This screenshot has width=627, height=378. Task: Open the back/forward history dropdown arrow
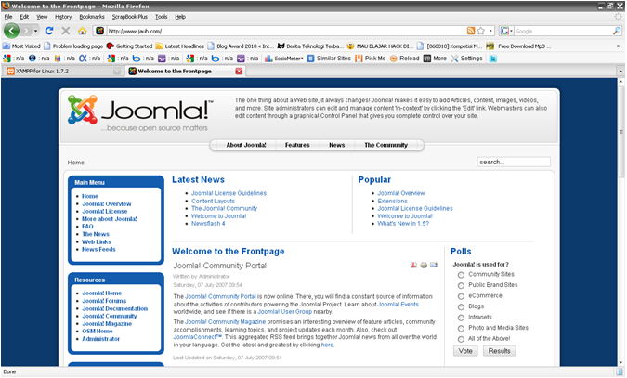pos(35,31)
